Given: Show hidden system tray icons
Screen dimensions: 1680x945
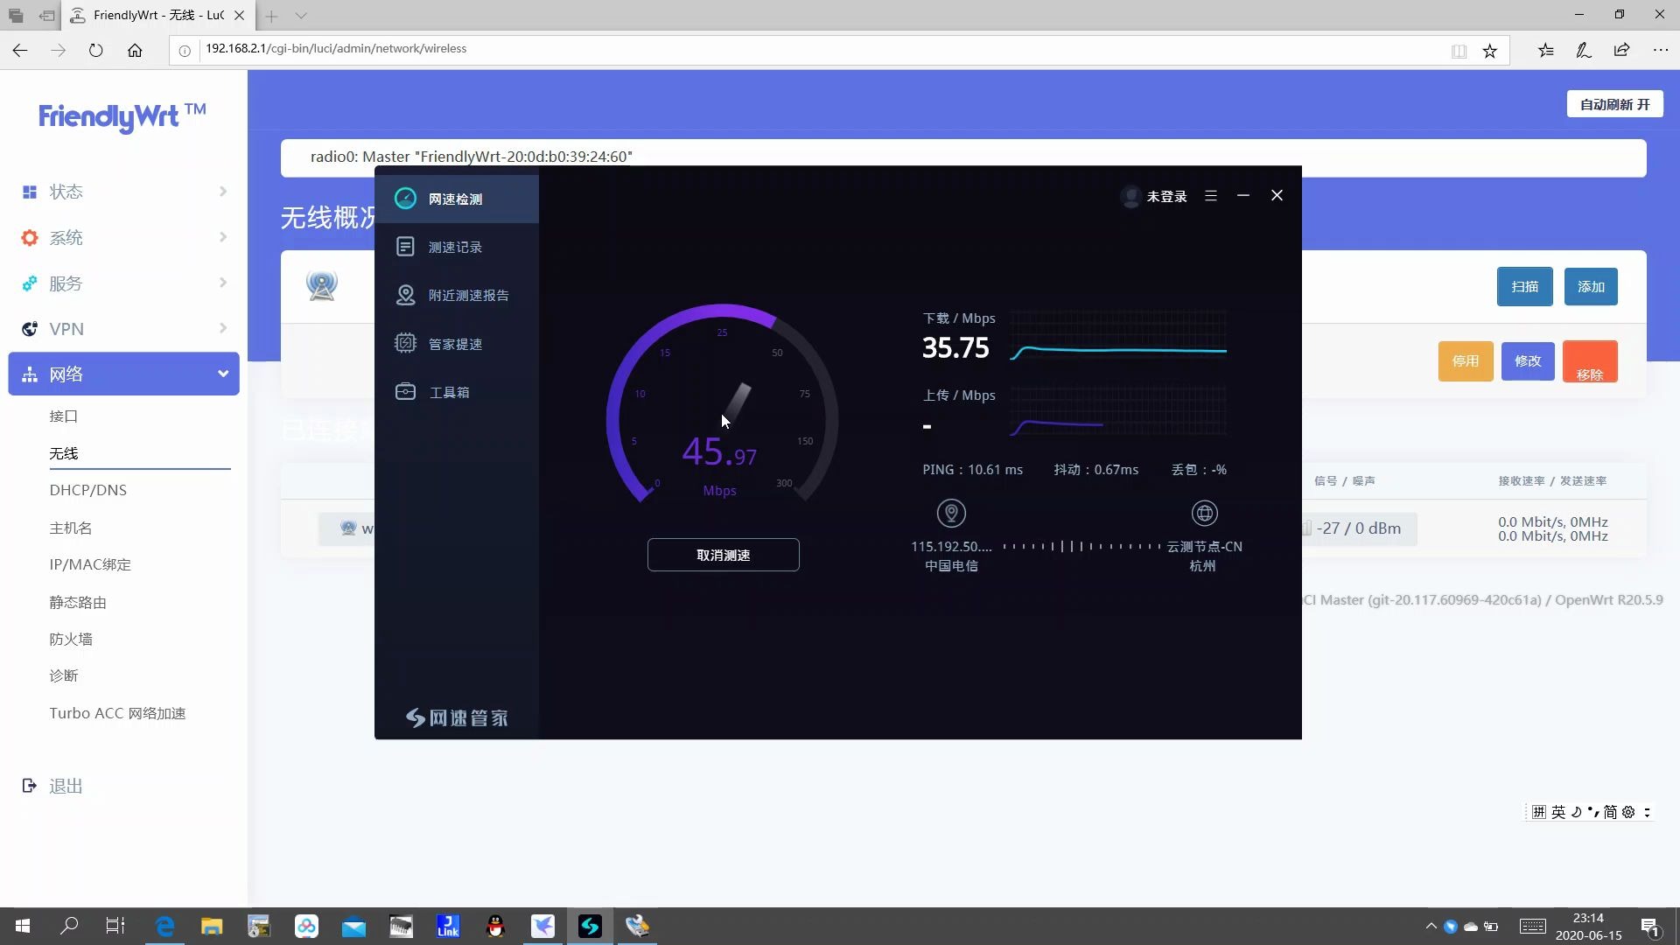Looking at the screenshot, I should pyautogui.click(x=1431, y=926).
